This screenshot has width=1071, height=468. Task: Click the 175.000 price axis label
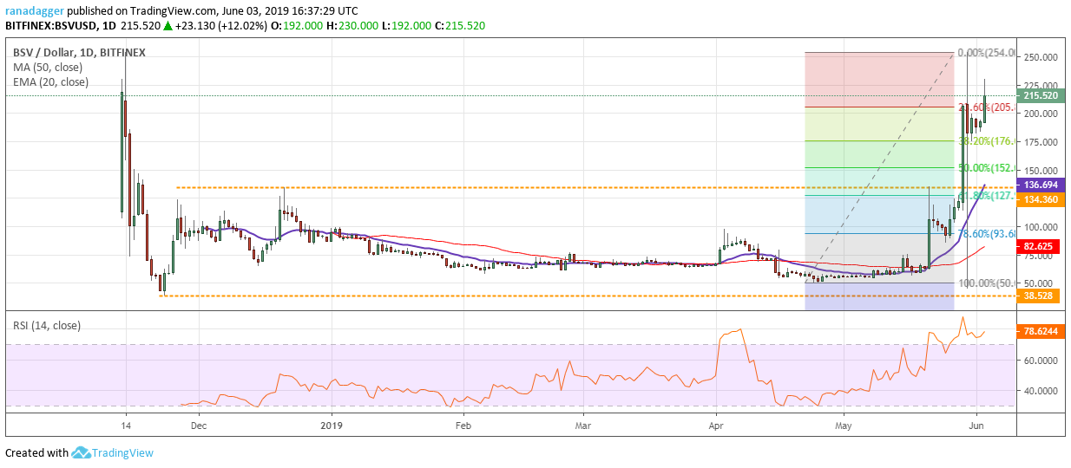click(x=1040, y=142)
